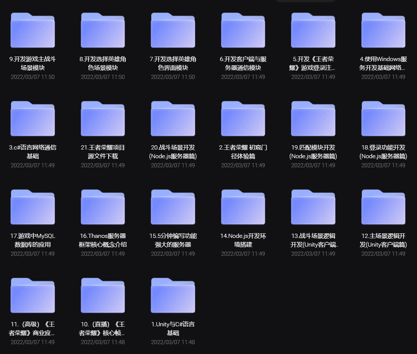Click the label 19.匹配模块开发(Node.js服务器篇)

tap(313, 152)
